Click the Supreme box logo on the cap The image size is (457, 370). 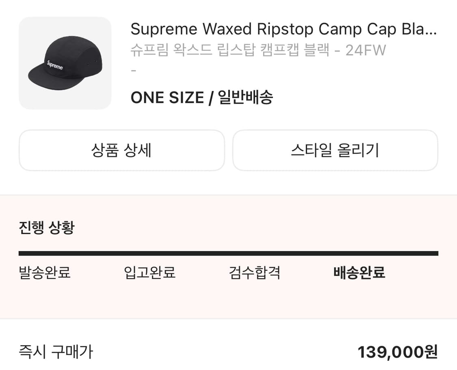tap(55, 65)
